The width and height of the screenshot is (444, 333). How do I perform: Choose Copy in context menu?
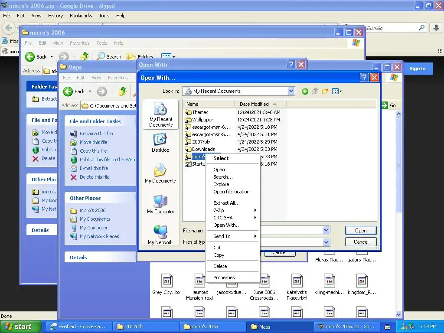click(x=232, y=255)
